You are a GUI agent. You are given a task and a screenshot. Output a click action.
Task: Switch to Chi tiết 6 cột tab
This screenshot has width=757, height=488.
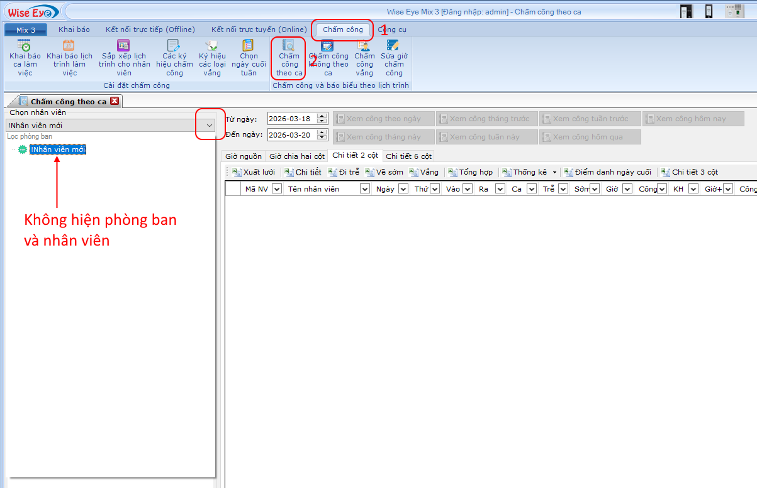[408, 156]
